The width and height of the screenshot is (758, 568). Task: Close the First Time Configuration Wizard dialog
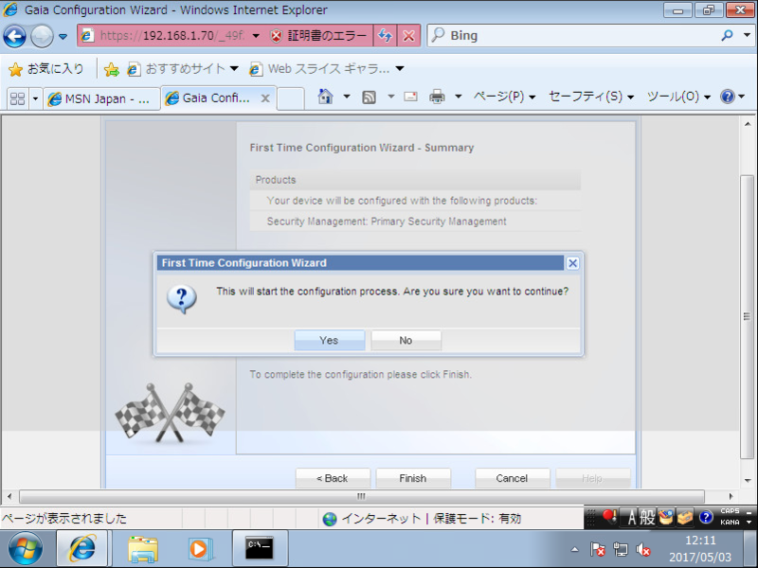(x=572, y=263)
